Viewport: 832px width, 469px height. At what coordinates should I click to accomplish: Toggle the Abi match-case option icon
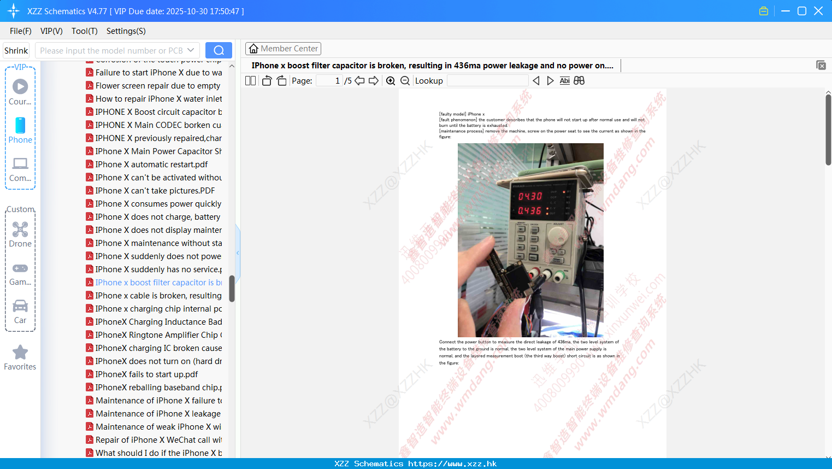(x=565, y=81)
